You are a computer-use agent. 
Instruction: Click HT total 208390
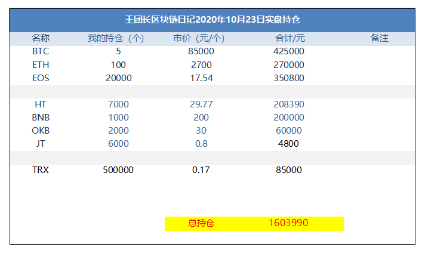click(289, 104)
